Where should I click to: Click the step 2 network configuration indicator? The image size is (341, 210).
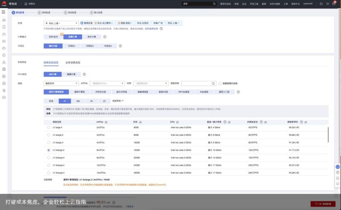tap(44, 13)
